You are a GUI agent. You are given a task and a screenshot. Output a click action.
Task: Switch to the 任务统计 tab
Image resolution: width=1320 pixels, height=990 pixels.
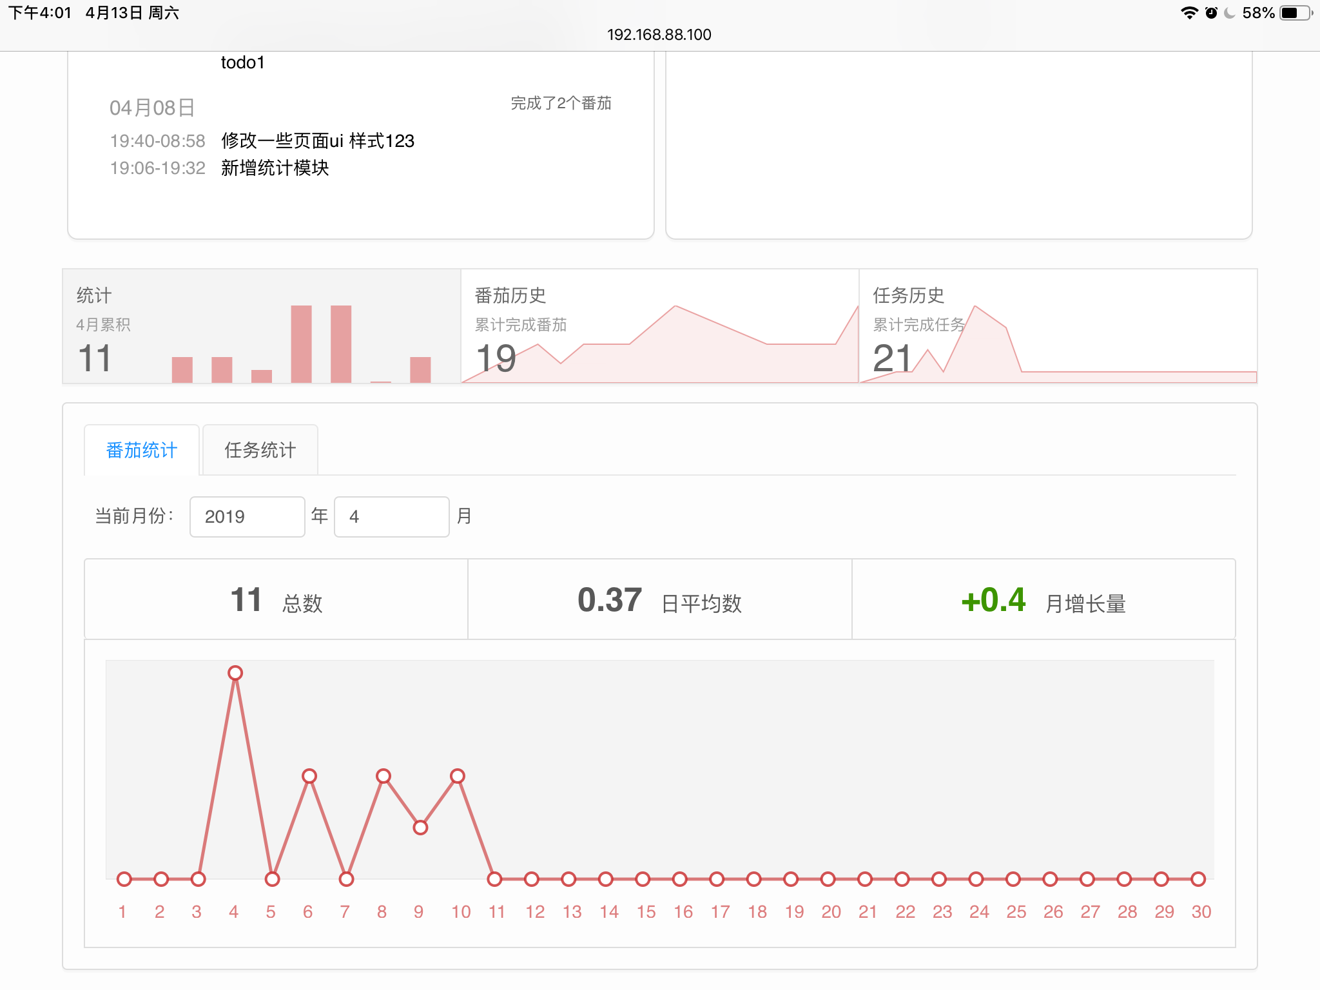coord(260,450)
